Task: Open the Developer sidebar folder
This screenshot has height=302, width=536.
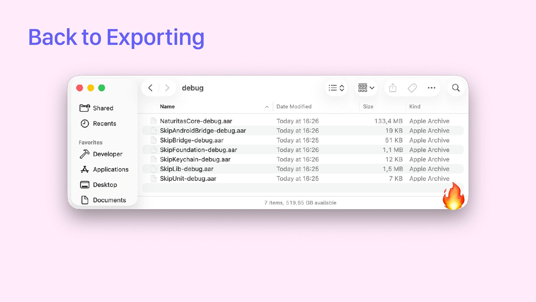Action: pos(107,154)
